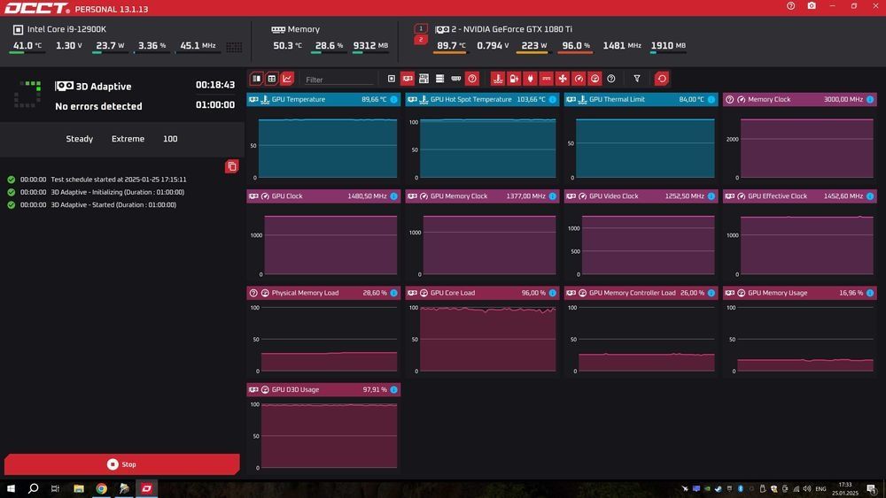Click the GPU Core Load graph area
The image size is (886, 498).
[487, 339]
